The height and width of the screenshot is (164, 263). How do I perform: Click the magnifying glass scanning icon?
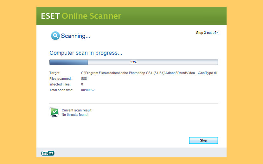(55, 36)
